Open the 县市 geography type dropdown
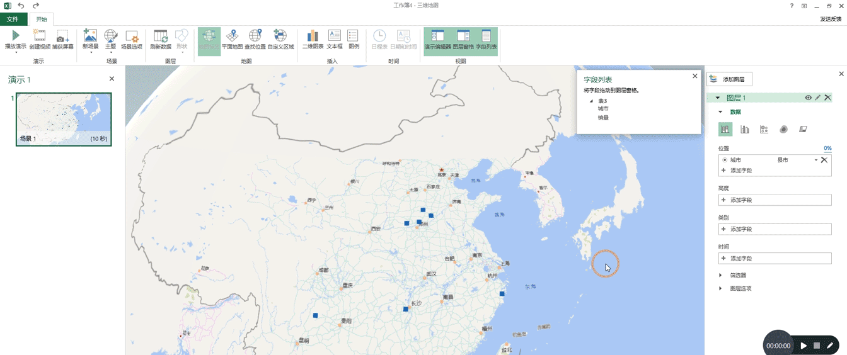 pos(797,161)
